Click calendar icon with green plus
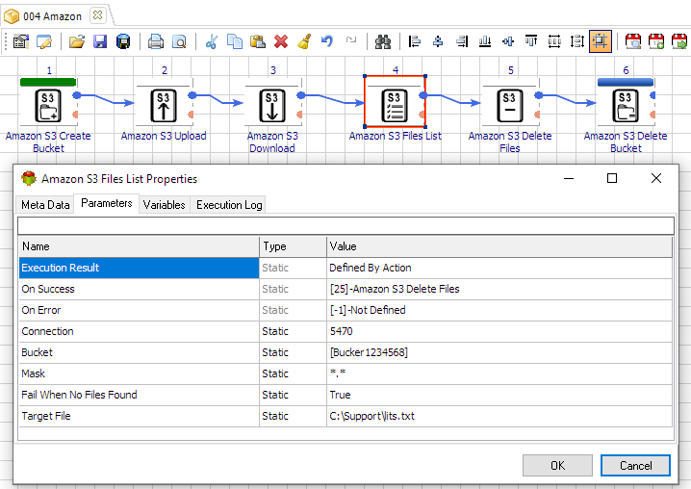 (656, 41)
